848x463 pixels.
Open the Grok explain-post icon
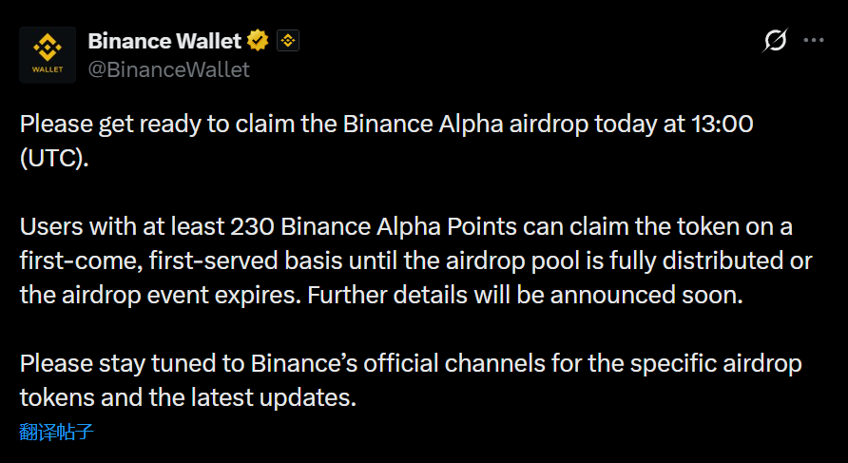[x=776, y=41]
